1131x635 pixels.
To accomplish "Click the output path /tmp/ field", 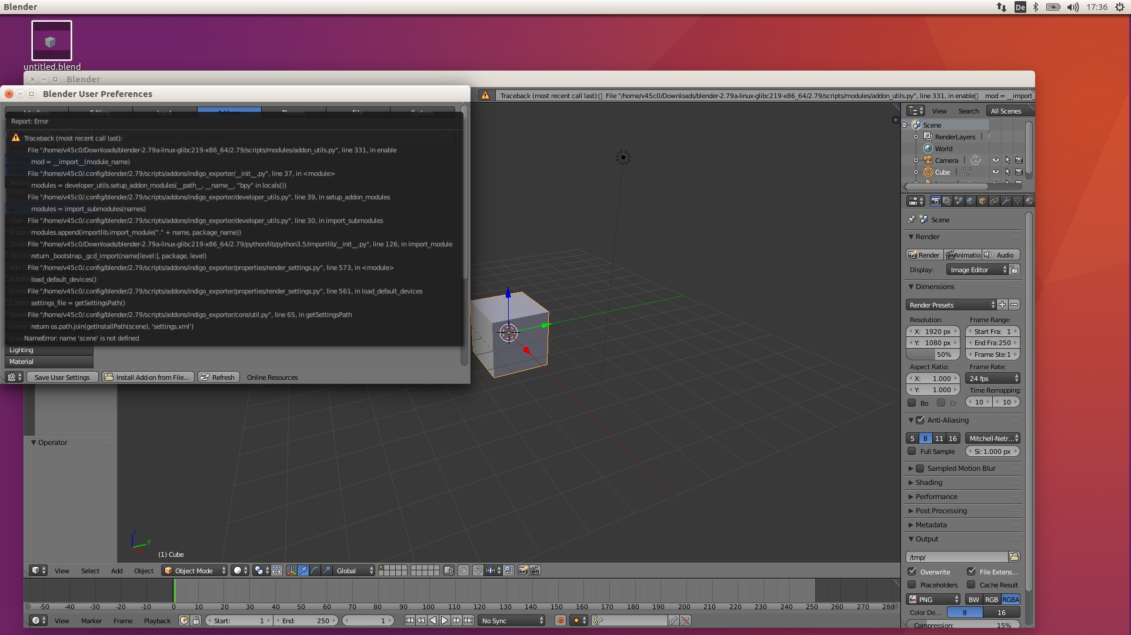I will pyautogui.click(x=957, y=557).
